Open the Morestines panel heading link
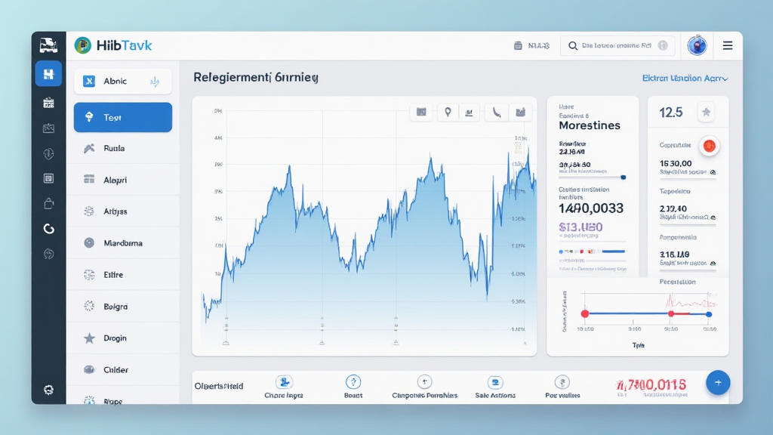Image resolution: width=773 pixels, height=435 pixels. (x=590, y=125)
